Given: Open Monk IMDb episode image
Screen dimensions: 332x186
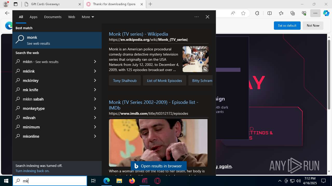Looking at the screenshot, I should [x=158, y=143].
